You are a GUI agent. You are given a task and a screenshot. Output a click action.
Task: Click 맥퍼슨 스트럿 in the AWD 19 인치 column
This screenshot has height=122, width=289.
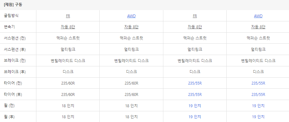258,38
